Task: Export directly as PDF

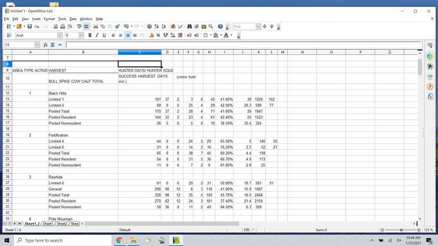Action: (55, 26)
